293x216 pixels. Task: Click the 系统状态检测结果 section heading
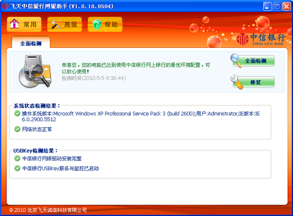(37, 106)
